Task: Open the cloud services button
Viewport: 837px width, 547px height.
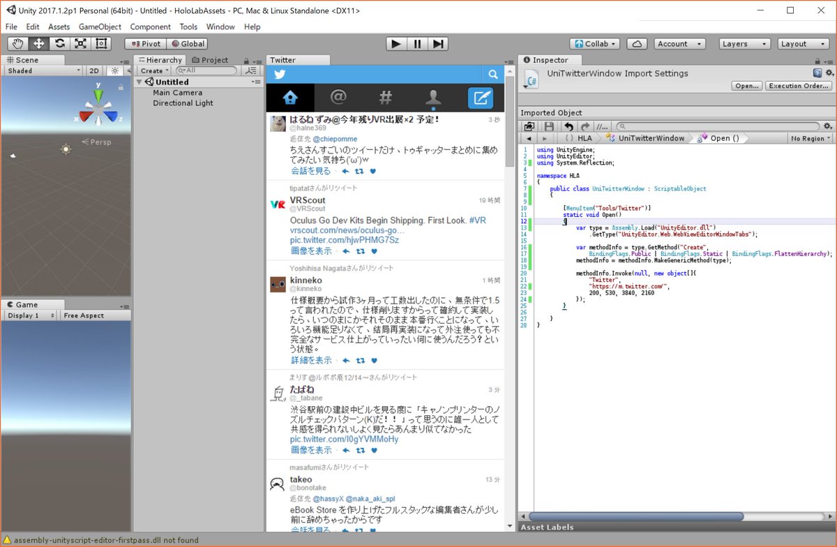Action: point(638,44)
